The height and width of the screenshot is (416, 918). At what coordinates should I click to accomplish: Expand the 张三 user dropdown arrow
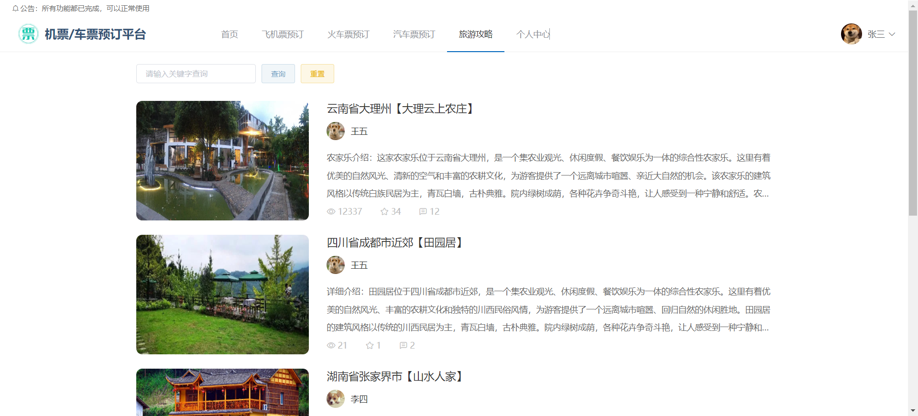pyautogui.click(x=892, y=34)
